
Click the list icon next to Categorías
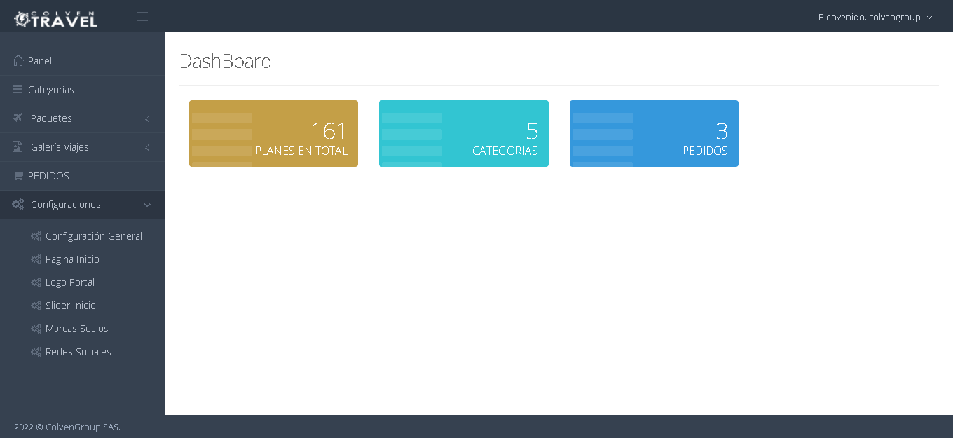(x=18, y=90)
